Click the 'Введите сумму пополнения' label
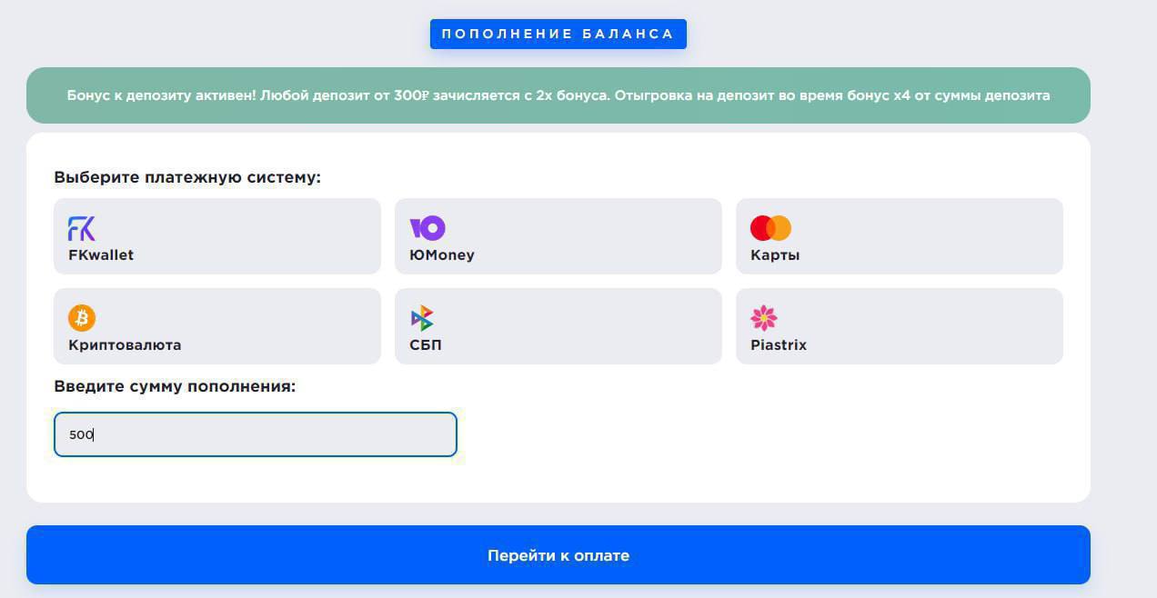 coord(175,387)
